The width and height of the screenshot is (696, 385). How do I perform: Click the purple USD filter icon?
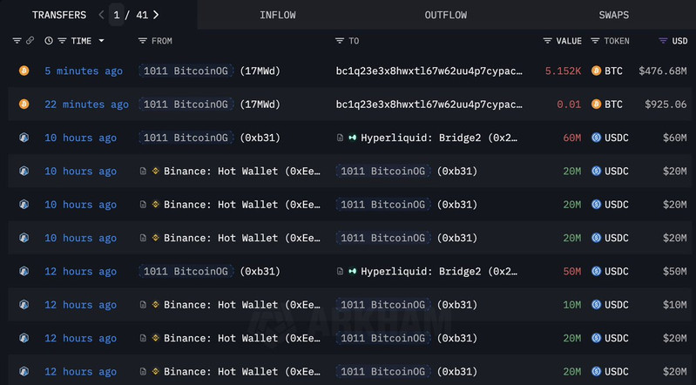(x=663, y=41)
